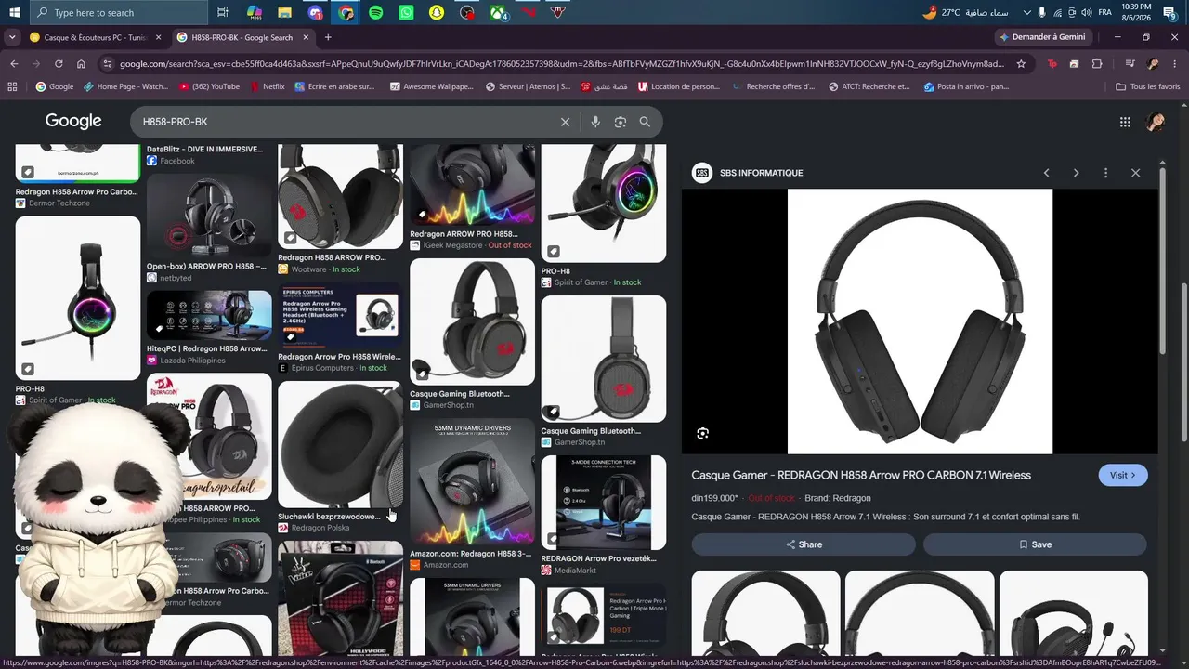
Task: Go back to the previous page
Action: [x=14, y=64]
